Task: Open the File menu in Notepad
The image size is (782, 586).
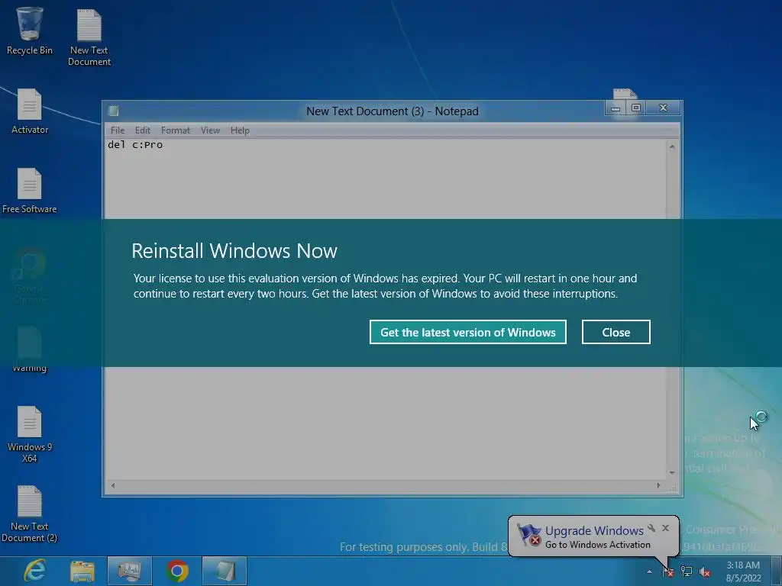Action: pyautogui.click(x=118, y=130)
